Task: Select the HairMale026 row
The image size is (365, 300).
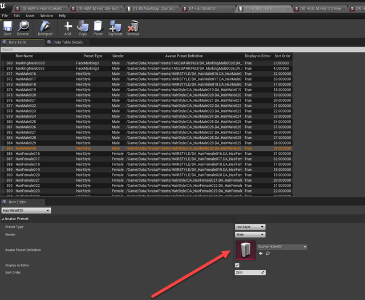Action: [147, 127]
